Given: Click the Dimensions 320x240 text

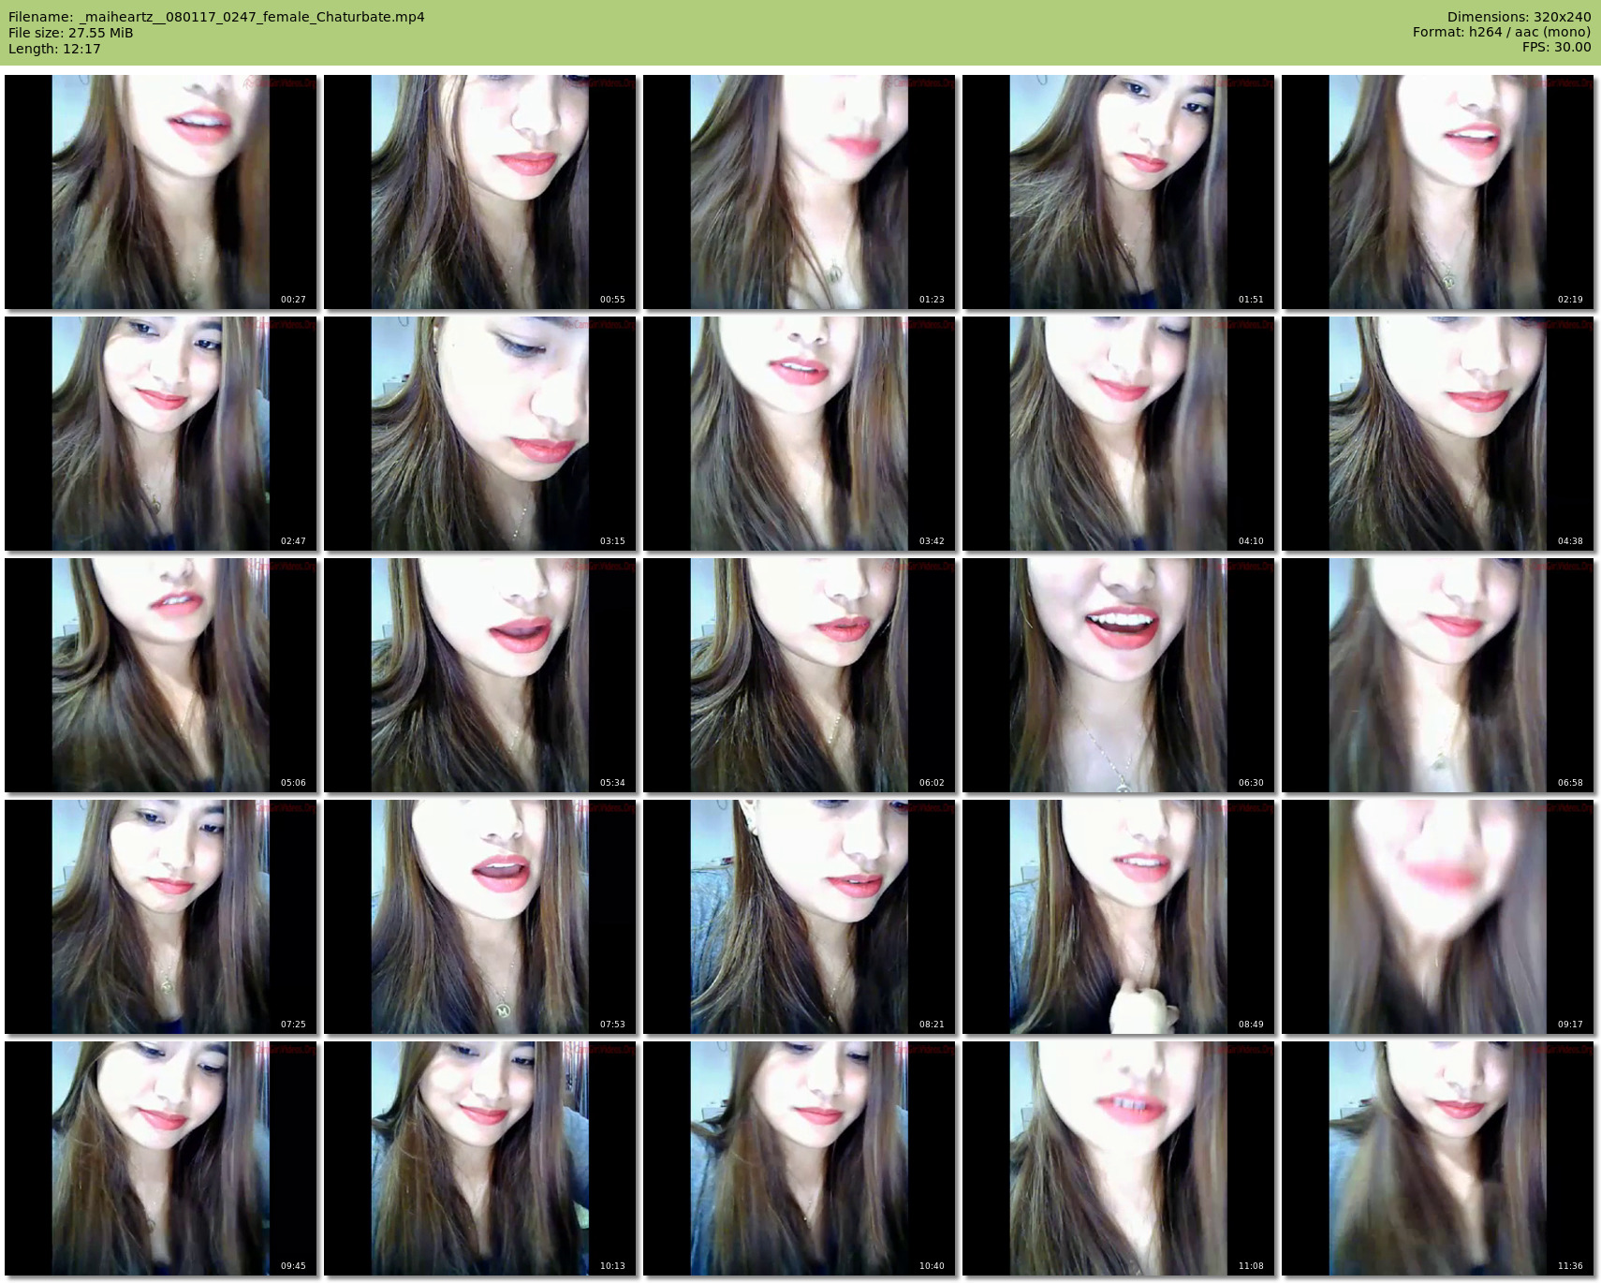Looking at the screenshot, I should 1519,17.
